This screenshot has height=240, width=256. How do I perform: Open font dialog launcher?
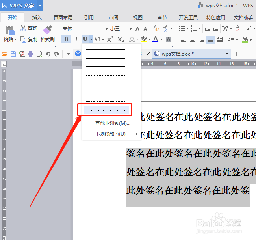pos(171,46)
